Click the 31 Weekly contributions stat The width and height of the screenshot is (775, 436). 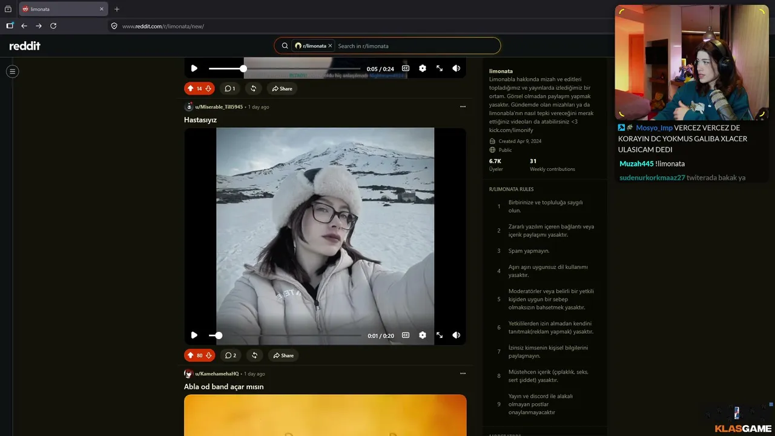[552, 165]
